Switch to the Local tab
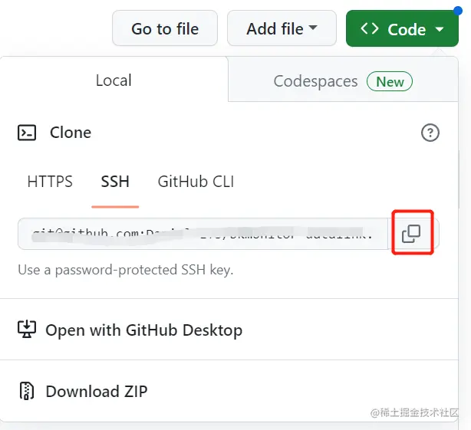 pos(114,80)
